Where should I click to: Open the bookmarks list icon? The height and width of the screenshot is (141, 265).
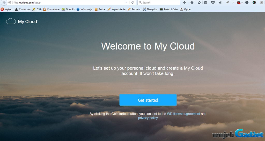(x=206, y=3)
